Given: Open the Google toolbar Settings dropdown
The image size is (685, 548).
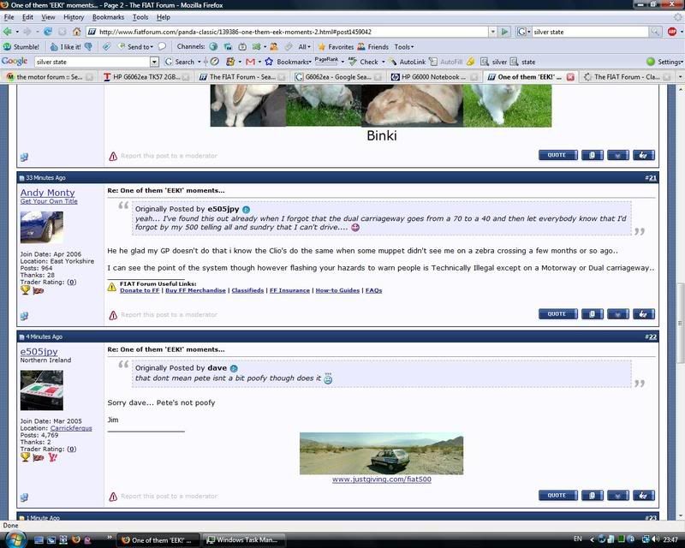Looking at the screenshot, I should pyautogui.click(x=664, y=62).
